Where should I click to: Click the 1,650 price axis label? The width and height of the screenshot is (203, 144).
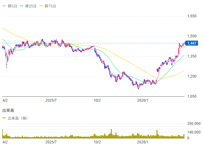point(192,16)
